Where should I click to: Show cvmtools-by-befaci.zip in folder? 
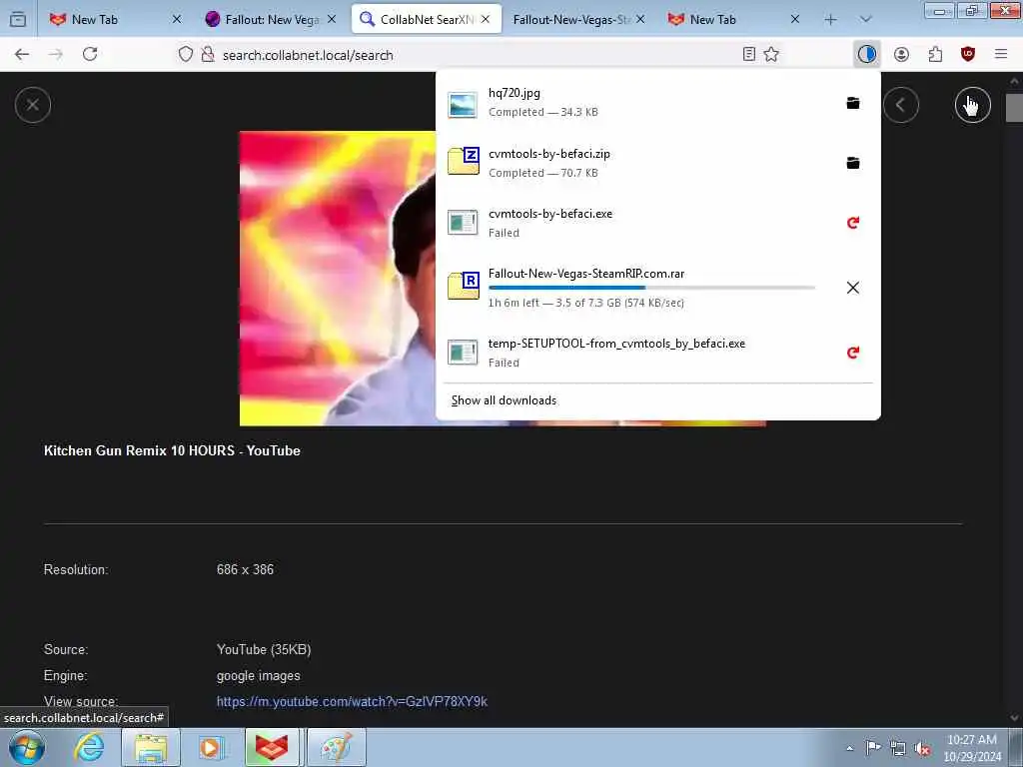pos(853,163)
